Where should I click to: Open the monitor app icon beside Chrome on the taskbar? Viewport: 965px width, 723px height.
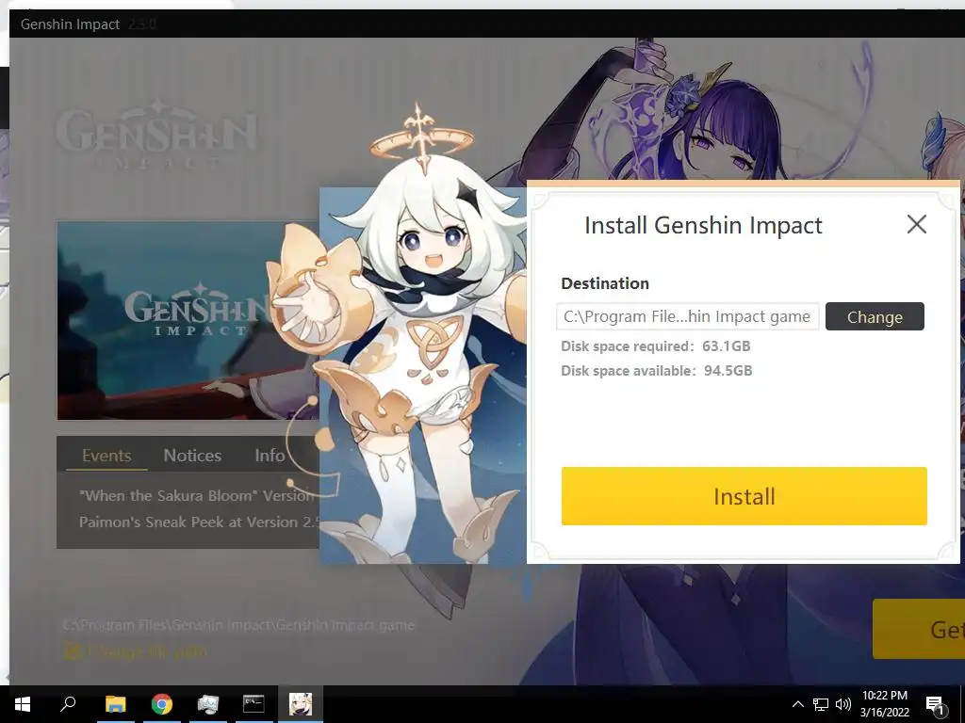(x=207, y=704)
